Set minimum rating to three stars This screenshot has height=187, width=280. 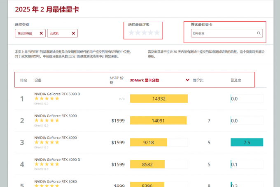[144, 32]
